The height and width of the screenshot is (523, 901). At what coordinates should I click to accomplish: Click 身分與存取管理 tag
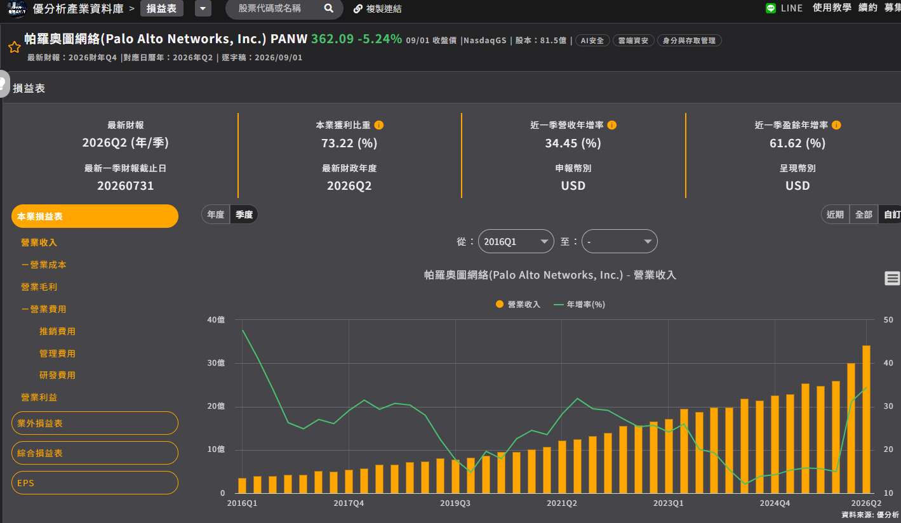pos(689,41)
